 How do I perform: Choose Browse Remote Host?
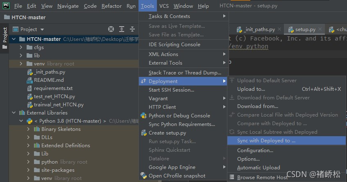pyautogui.click(x=287, y=177)
